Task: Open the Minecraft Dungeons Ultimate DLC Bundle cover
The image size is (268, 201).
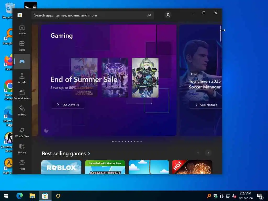Action: click(84, 77)
